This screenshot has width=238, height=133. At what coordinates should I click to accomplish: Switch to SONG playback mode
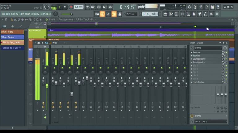tap(54, 7)
